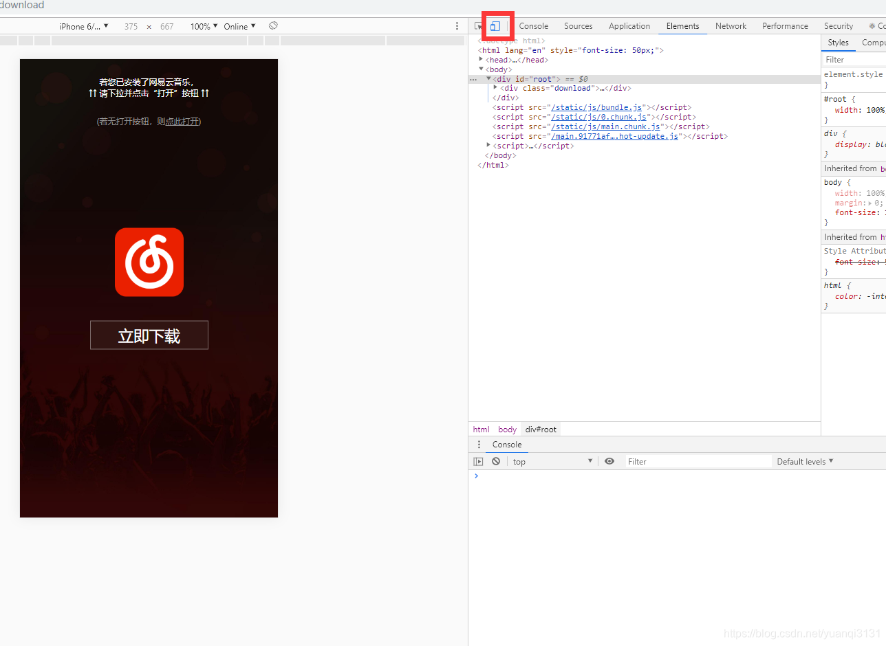Screen dimensions: 886x646
Task: Switch to the Sources tab
Action: (x=578, y=26)
